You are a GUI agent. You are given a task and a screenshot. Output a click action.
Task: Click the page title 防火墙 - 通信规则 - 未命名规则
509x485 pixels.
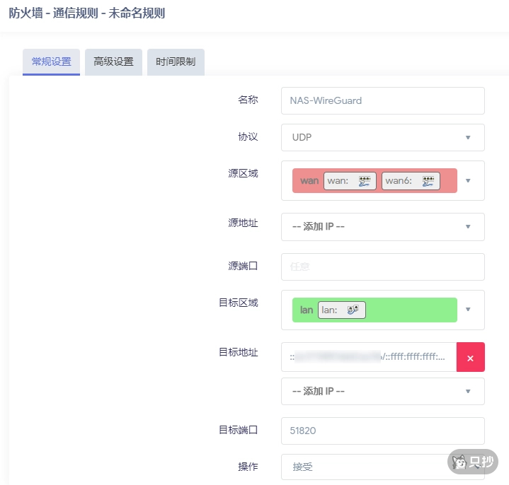tap(86, 13)
